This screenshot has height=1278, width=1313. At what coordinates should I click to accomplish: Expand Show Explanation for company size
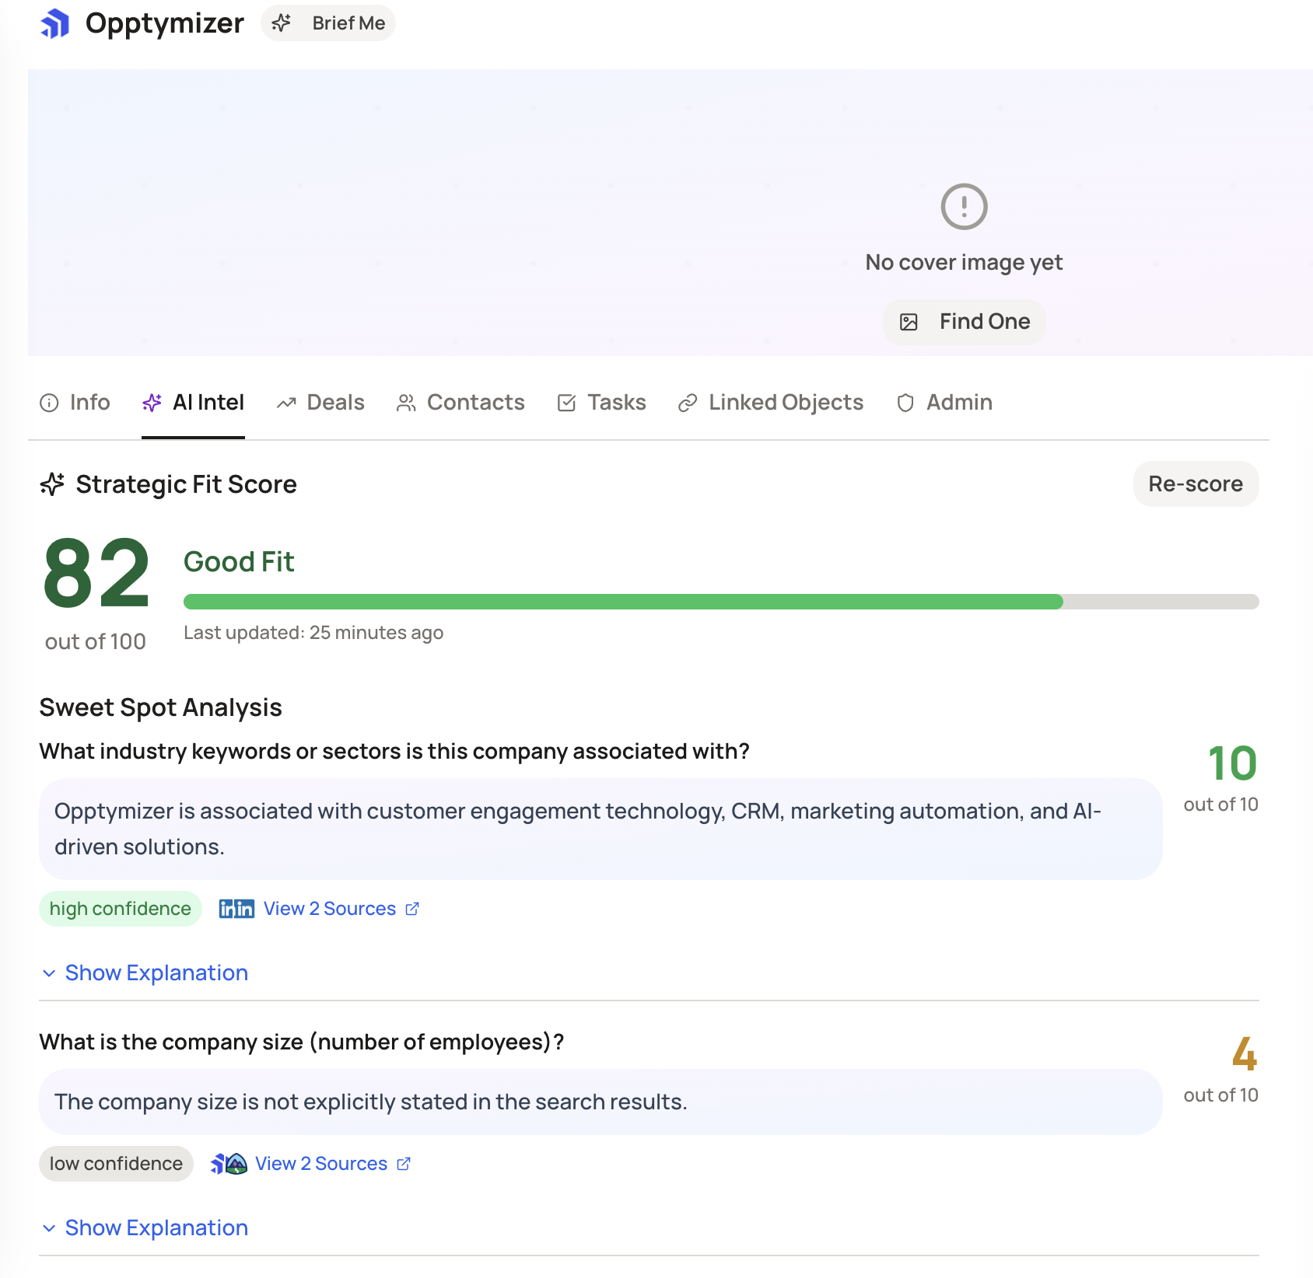(x=156, y=1228)
